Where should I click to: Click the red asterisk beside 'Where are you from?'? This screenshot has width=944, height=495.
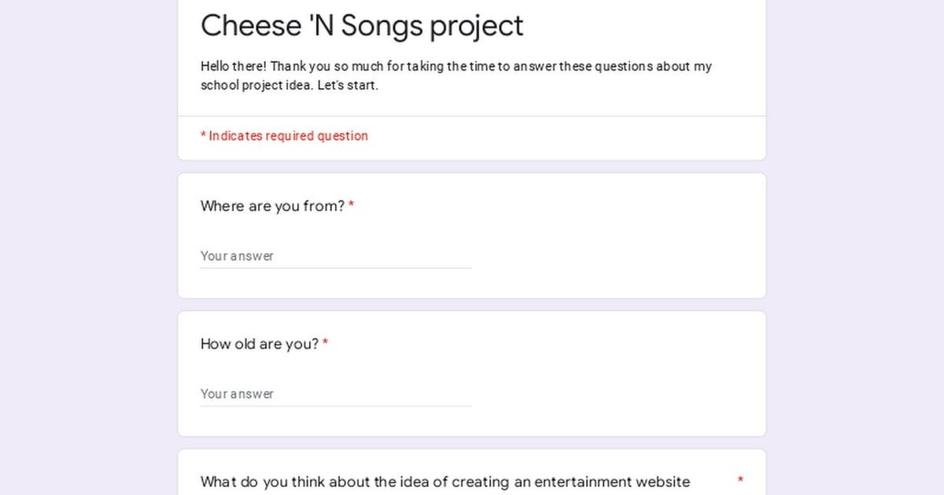click(351, 206)
